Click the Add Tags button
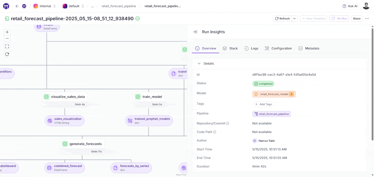Image resolution: width=374 pixels, height=177 pixels. point(263,104)
